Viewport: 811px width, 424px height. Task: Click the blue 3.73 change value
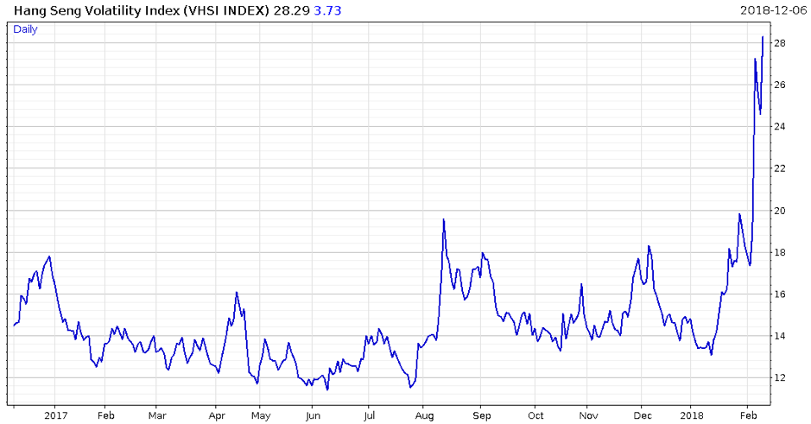(327, 10)
